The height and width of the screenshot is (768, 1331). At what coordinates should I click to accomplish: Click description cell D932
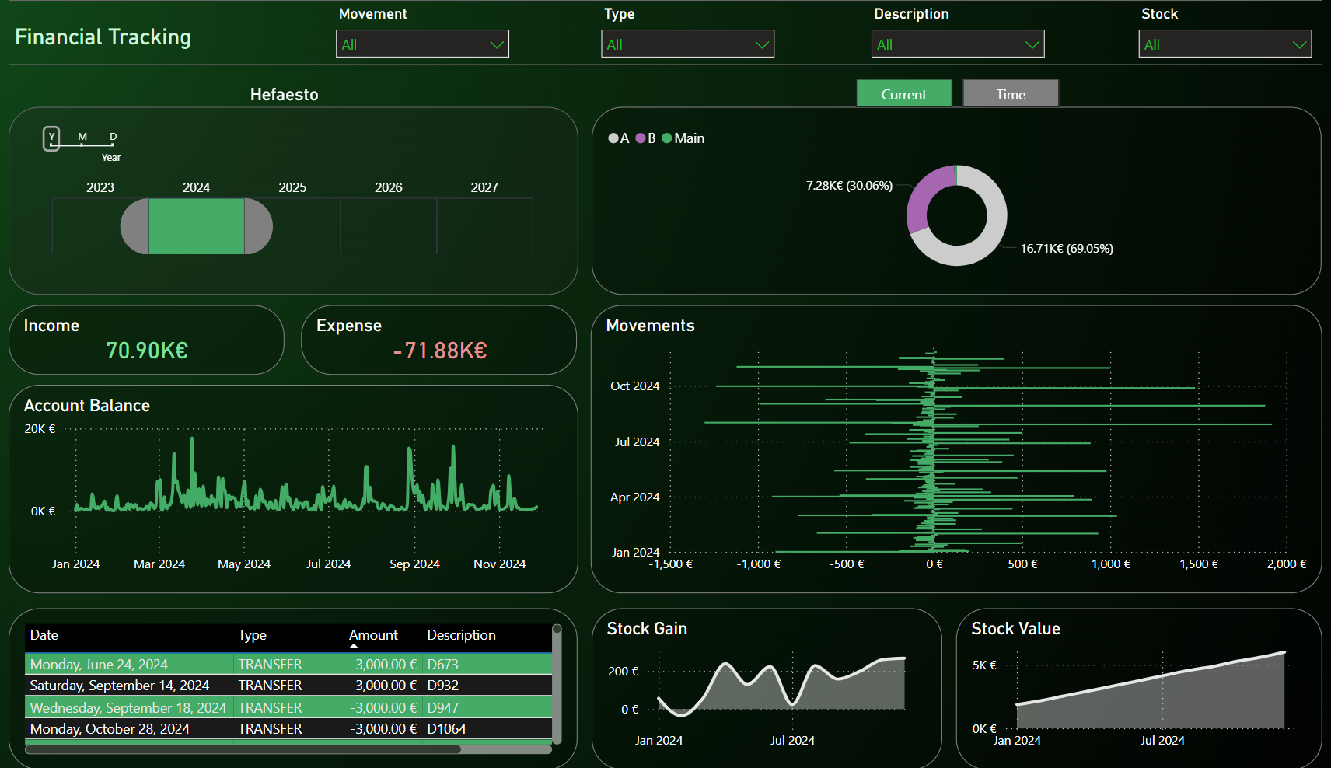coord(443,686)
